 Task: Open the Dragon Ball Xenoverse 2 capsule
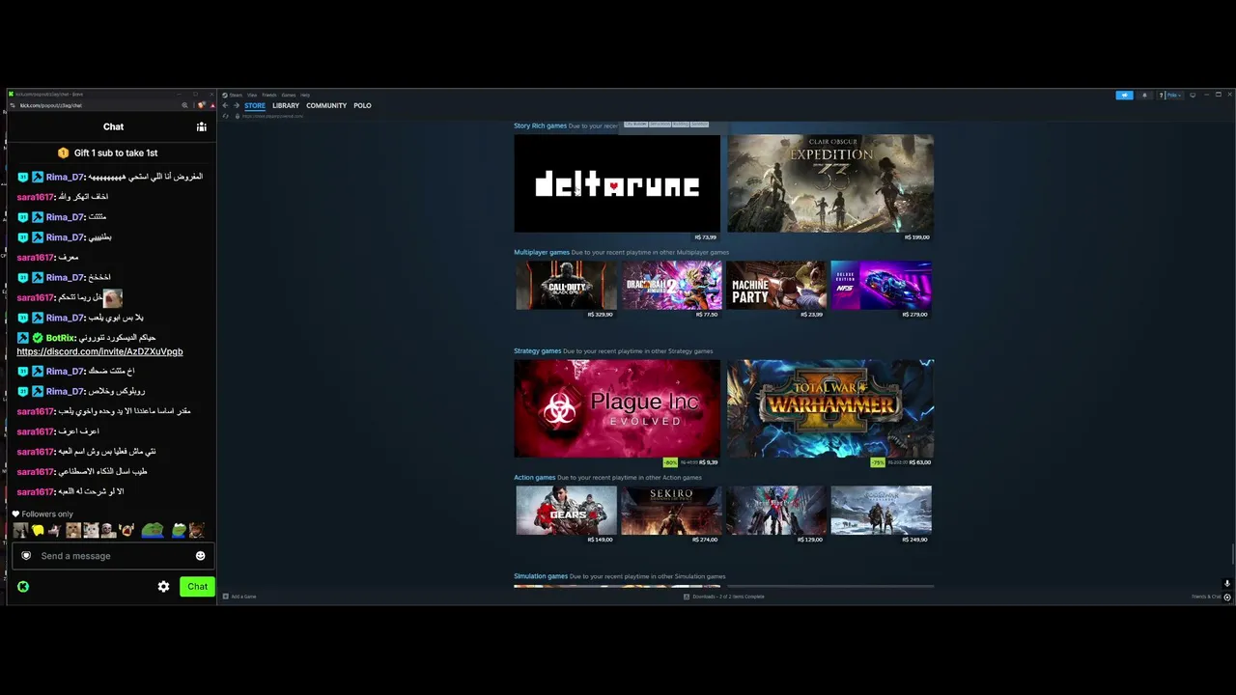671,285
